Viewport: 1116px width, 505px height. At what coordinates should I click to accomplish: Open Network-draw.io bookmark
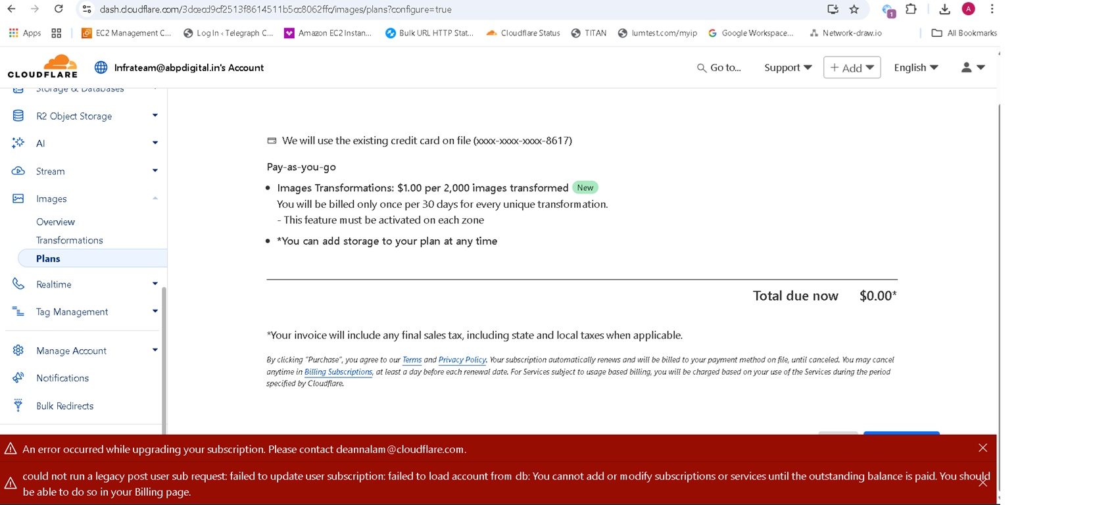(x=846, y=33)
